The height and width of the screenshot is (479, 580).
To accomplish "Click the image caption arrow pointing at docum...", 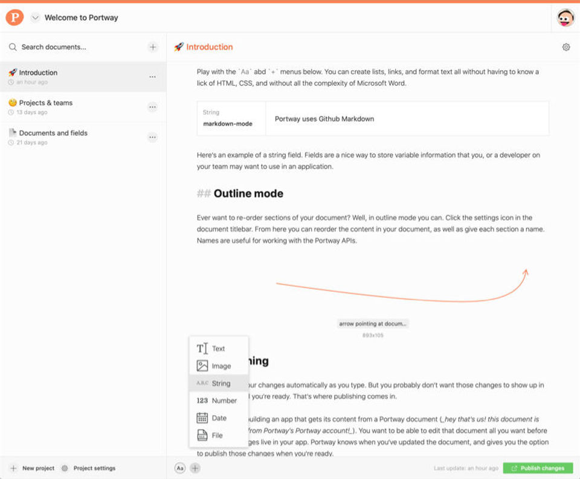I will pos(373,324).
